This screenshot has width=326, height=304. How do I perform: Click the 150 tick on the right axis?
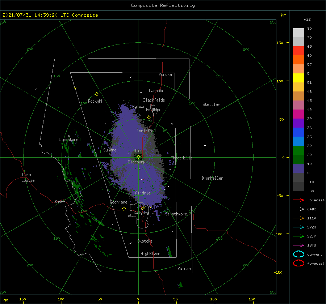click(280, 43)
